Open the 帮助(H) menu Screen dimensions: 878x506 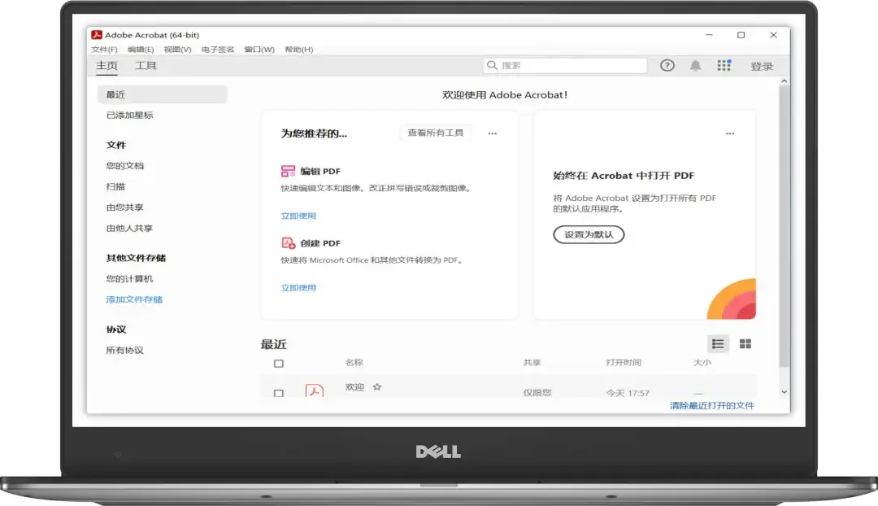click(299, 50)
